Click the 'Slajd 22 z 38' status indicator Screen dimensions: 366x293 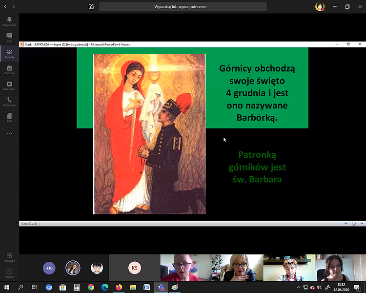pyautogui.click(x=29, y=224)
